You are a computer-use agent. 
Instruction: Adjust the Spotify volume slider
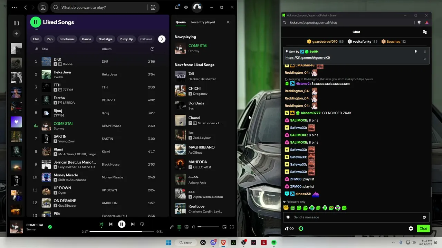[x=208, y=227]
